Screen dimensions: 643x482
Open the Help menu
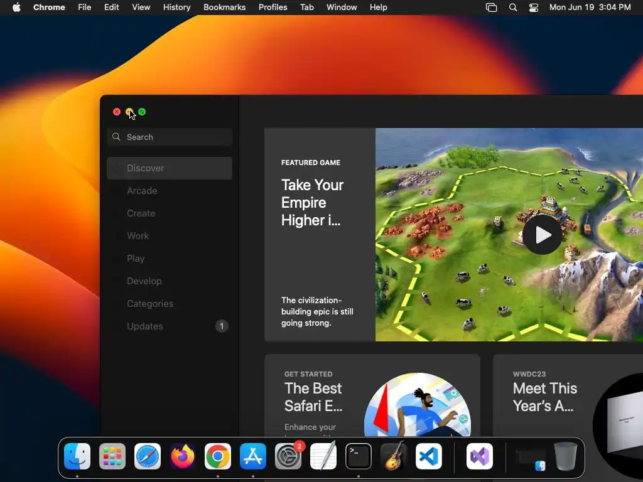[x=378, y=8]
